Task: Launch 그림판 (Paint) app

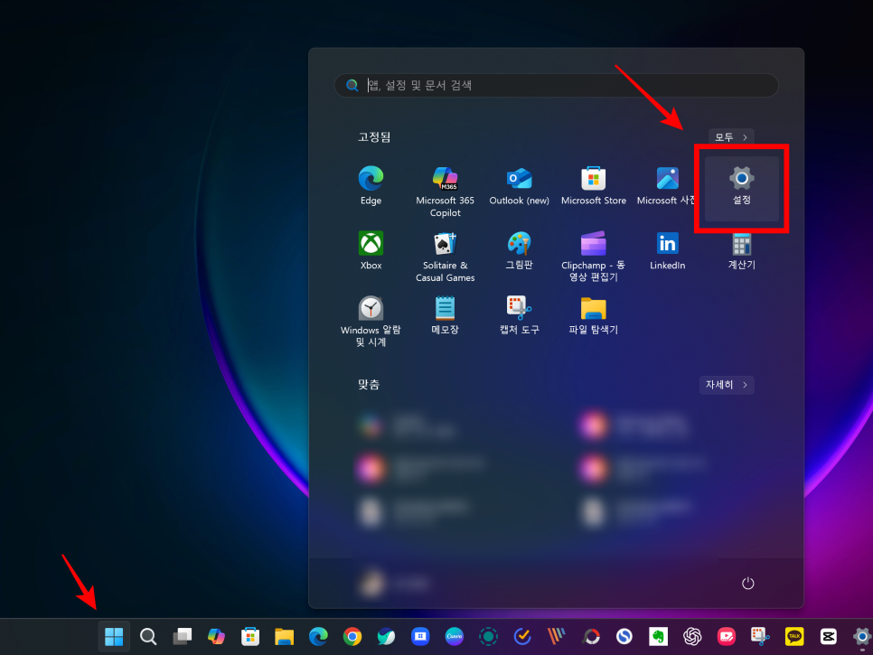Action: (x=519, y=251)
